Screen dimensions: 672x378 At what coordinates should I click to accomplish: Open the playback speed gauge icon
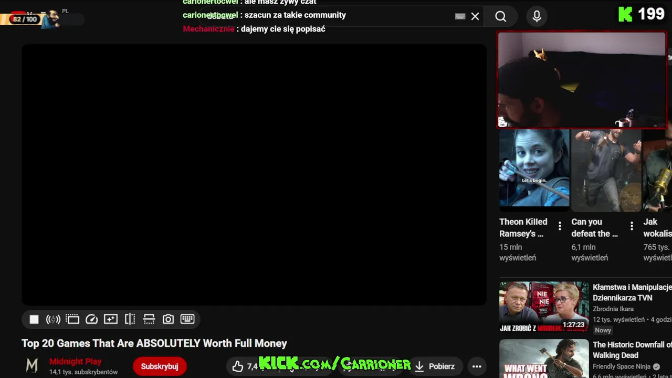point(92,319)
